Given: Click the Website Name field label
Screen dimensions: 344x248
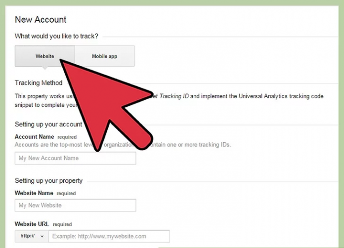Looking at the screenshot, I should [35, 193].
